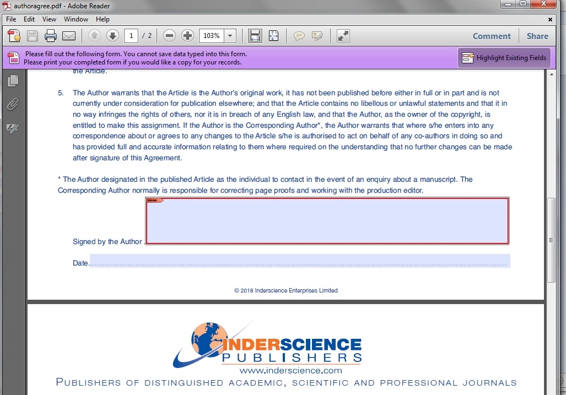Click the vertical scrollbar thumb
This screenshot has width=566, height=395.
click(551, 240)
